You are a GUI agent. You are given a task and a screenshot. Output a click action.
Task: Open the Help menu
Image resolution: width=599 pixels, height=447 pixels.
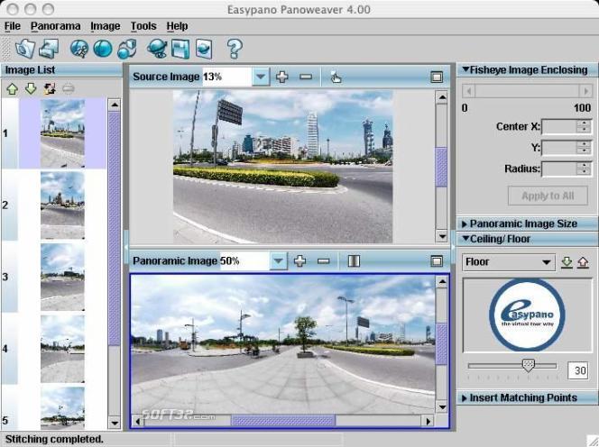coord(177,26)
